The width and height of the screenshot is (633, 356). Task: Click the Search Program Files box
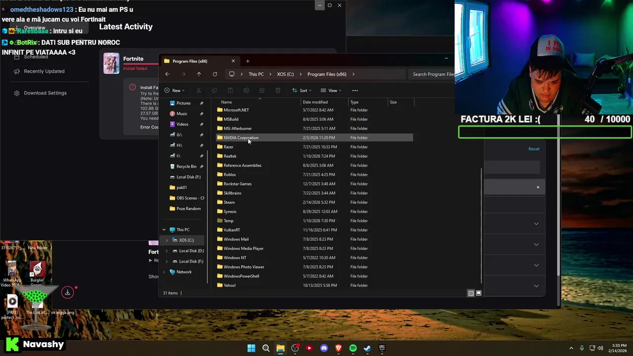coord(433,74)
